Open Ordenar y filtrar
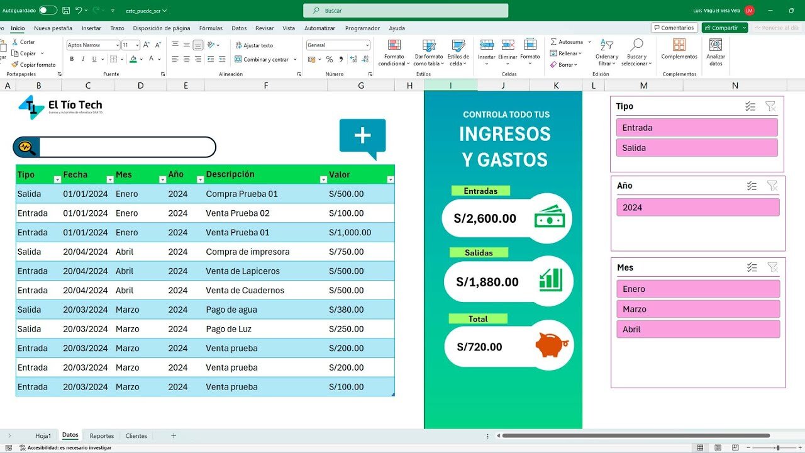This screenshot has width=805, height=453. 607,52
